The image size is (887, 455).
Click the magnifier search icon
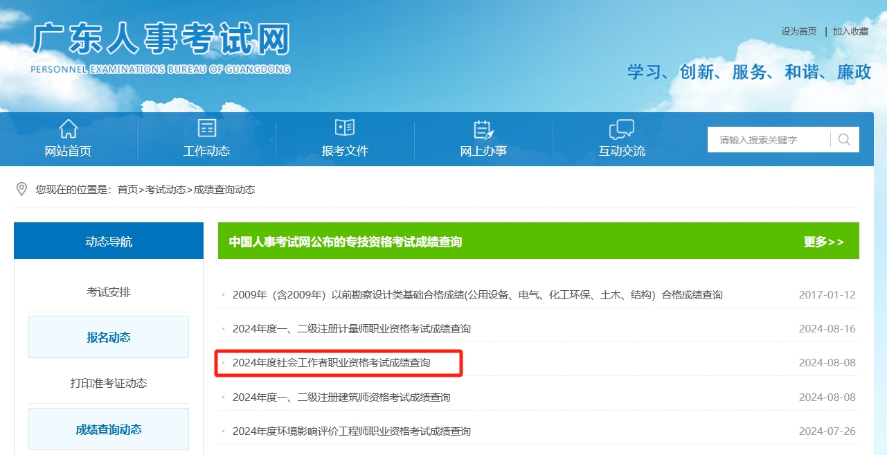[x=844, y=139]
